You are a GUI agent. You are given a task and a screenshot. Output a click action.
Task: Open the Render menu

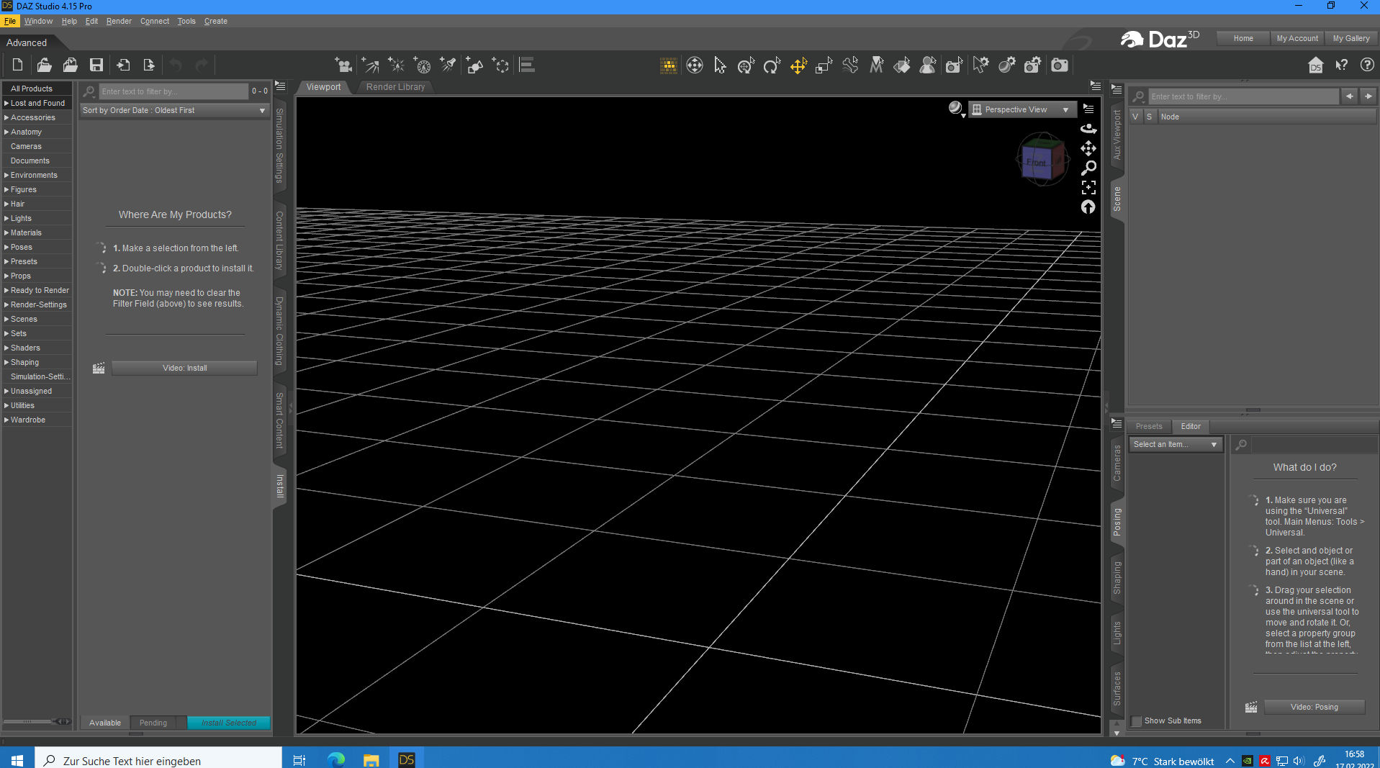119,21
